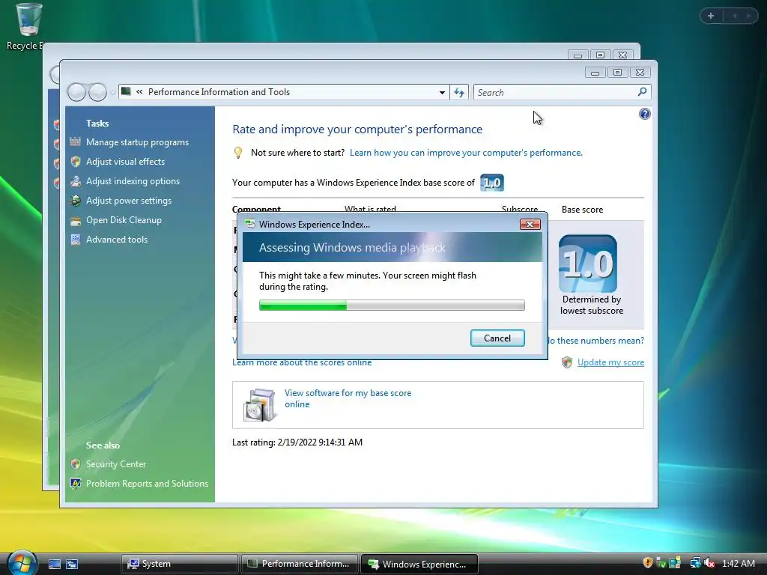Click the Forward navigation button

tap(97, 92)
